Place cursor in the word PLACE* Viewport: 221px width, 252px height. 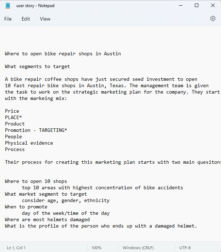click(13, 117)
